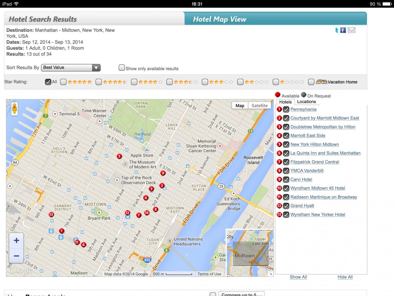Image resolution: width=394 pixels, height=296 pixels.
Task: Open map Terms of Use link
Action: pyautogui.click(x=209, y=274)
